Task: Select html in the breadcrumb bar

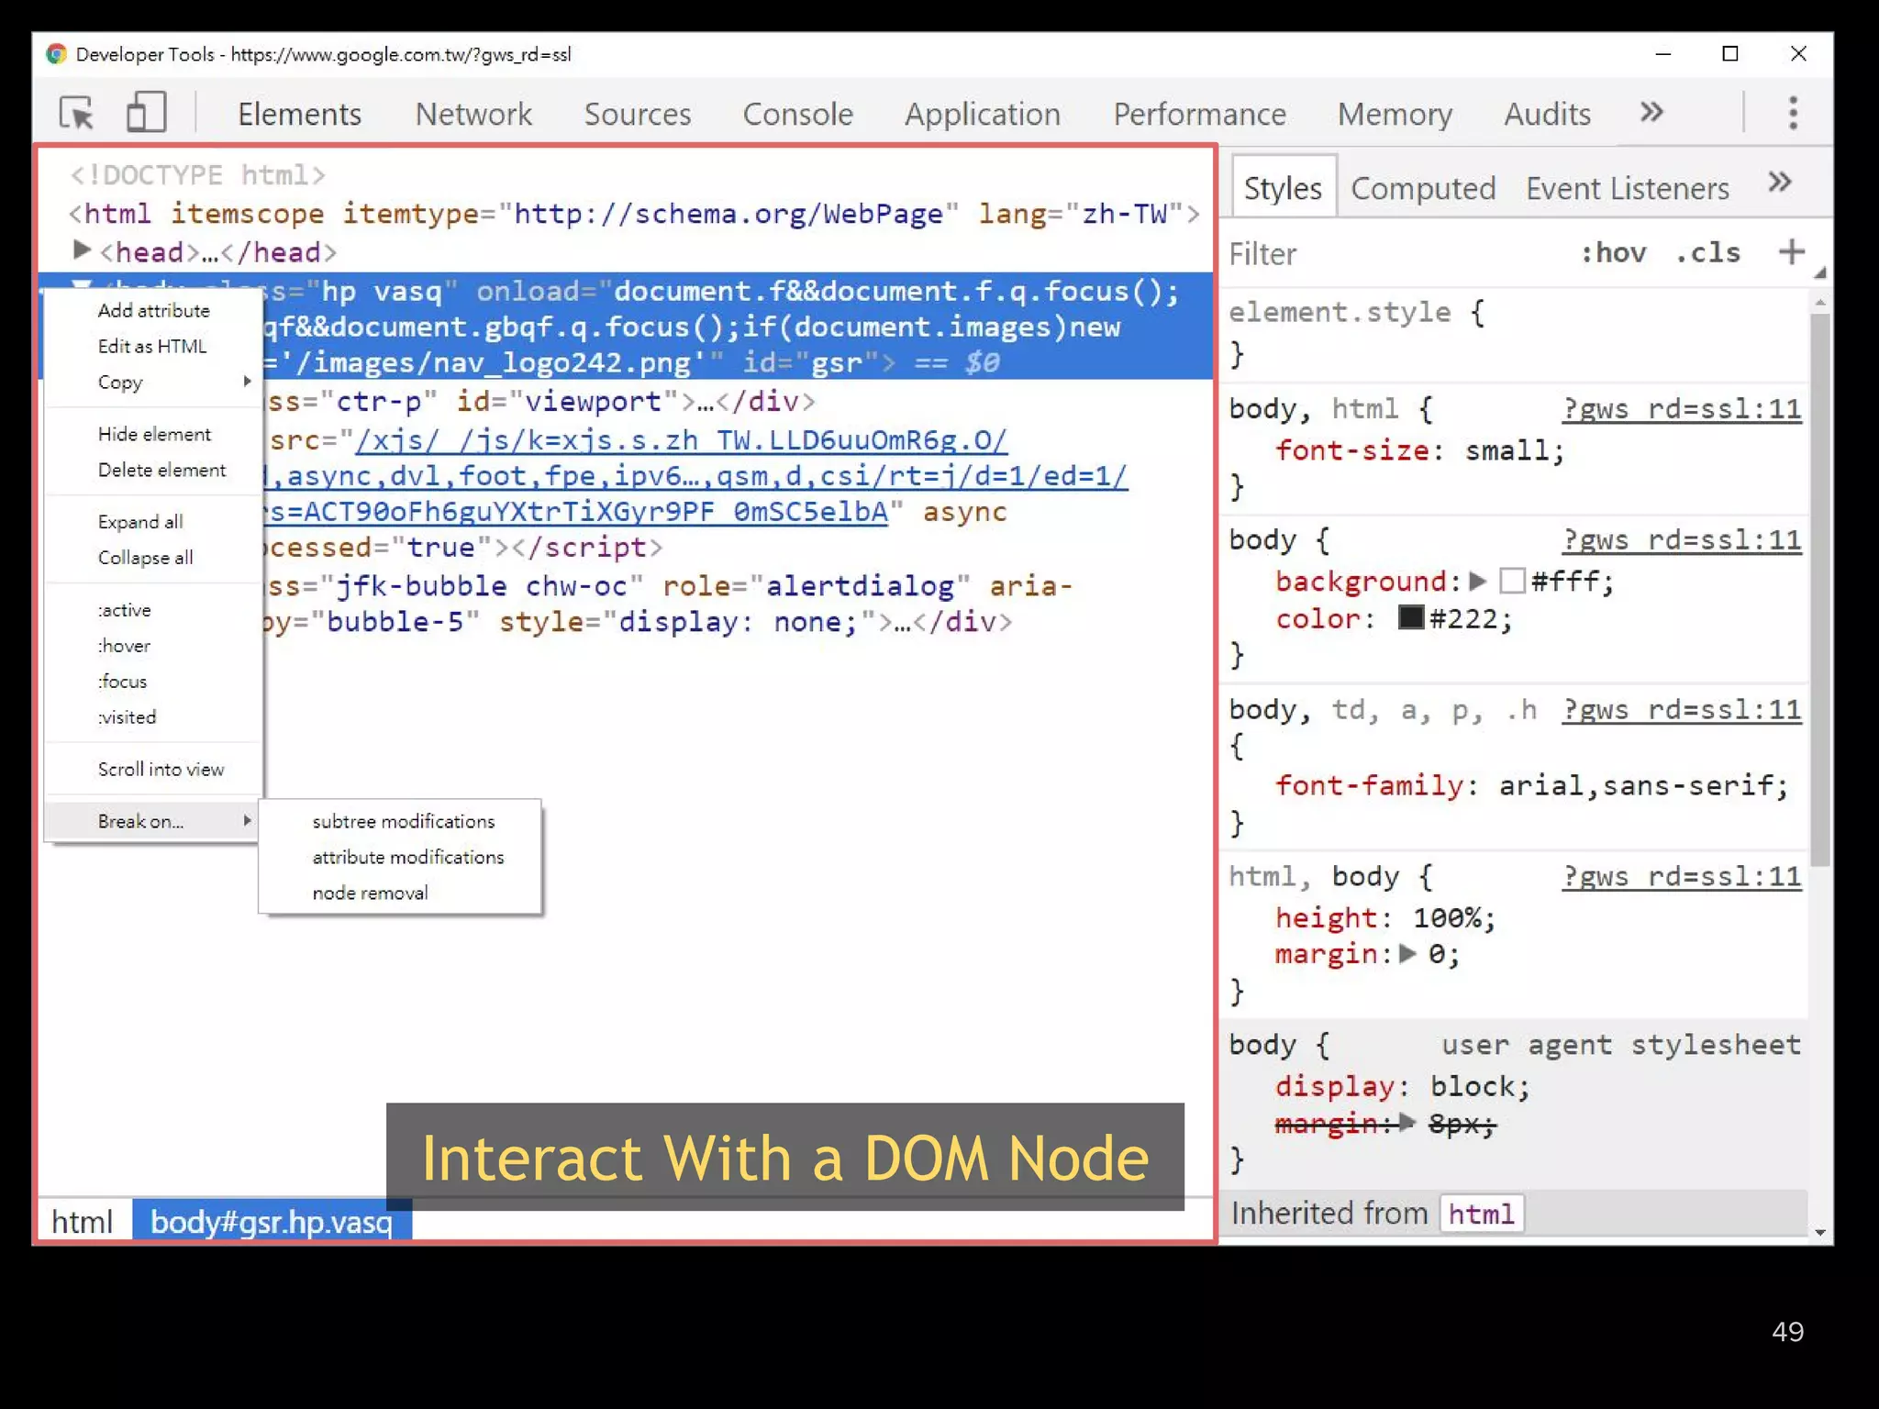Action: [82, 1221]
